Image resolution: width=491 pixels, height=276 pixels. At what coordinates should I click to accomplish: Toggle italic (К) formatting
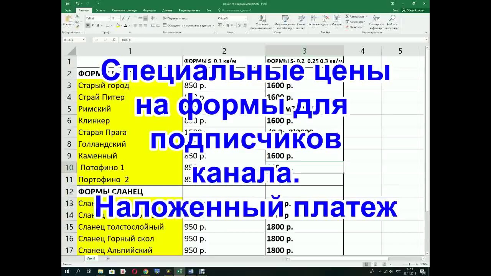click(92, 25)
